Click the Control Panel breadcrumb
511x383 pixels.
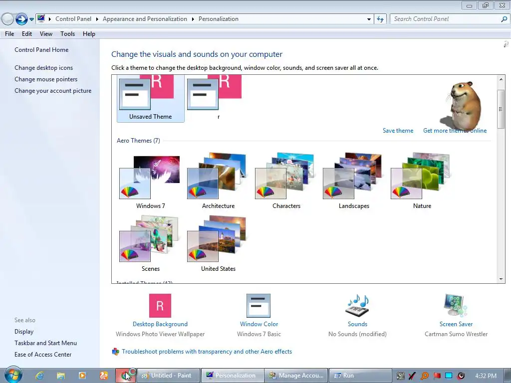coord(73,19)
